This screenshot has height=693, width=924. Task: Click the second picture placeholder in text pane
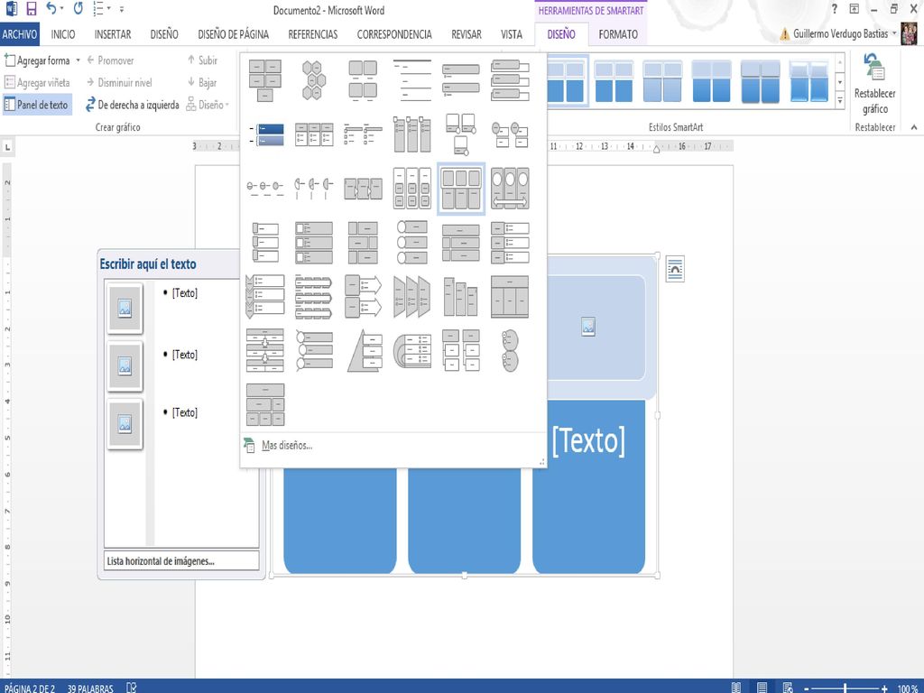coord(125,366)
